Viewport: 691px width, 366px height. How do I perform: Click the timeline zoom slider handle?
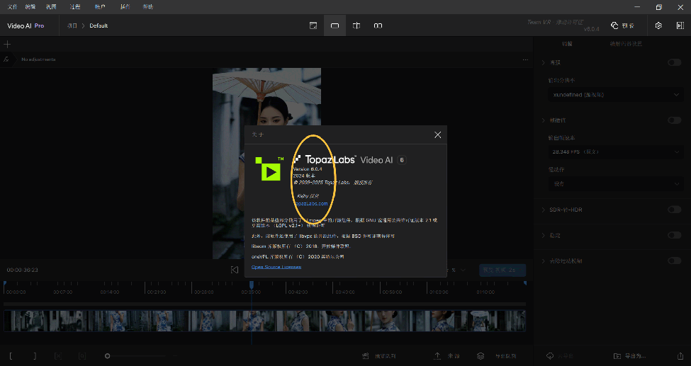107,356
